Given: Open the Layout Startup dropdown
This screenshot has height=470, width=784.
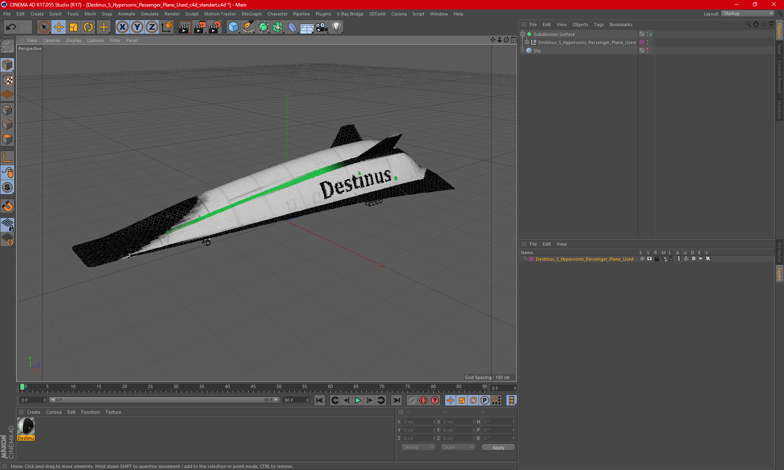Looking at the screenshot, I should (x=748, y=13).
